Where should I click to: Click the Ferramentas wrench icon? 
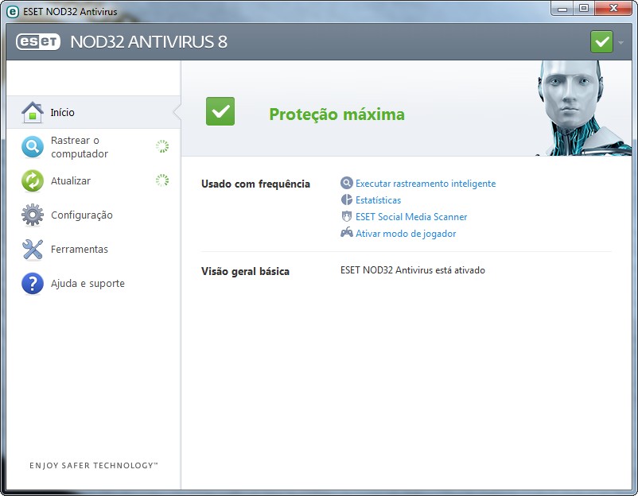tap(33, 250)
